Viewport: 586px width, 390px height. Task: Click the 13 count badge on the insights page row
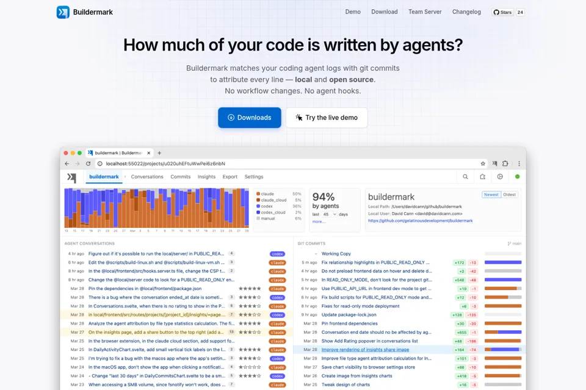pos(232,332)
